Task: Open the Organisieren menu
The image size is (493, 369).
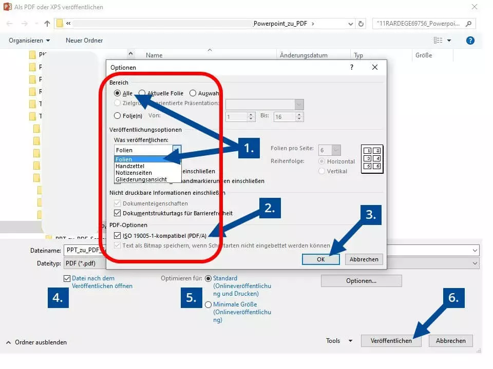Action: pos(29,40)
